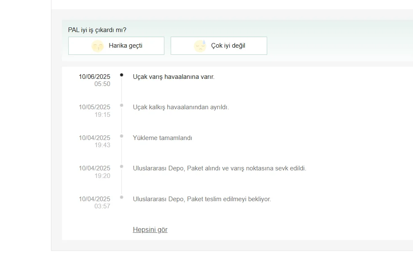Click the time 19:43

pyautogui.click(x=102, y=145)
